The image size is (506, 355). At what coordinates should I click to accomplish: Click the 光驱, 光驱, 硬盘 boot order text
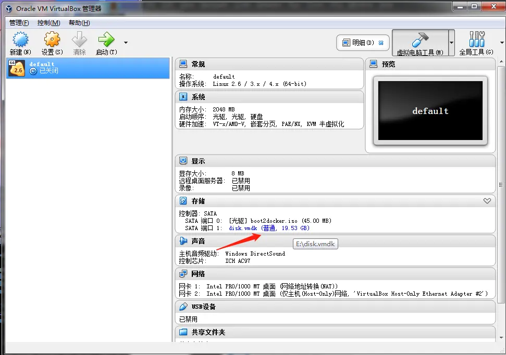[238, 117]
